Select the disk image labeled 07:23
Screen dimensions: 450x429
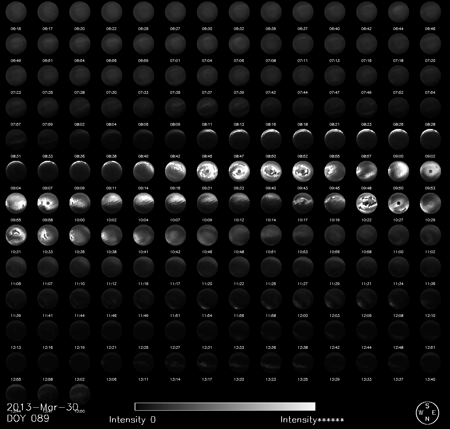(16, 75)
